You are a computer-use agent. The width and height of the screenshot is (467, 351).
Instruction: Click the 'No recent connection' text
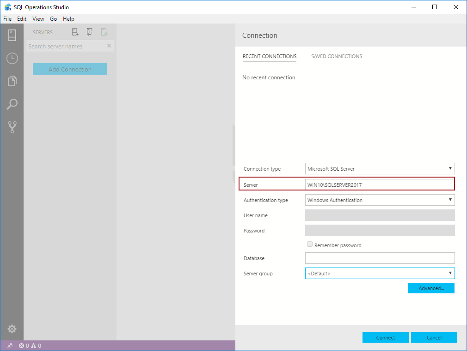point(269,77)
